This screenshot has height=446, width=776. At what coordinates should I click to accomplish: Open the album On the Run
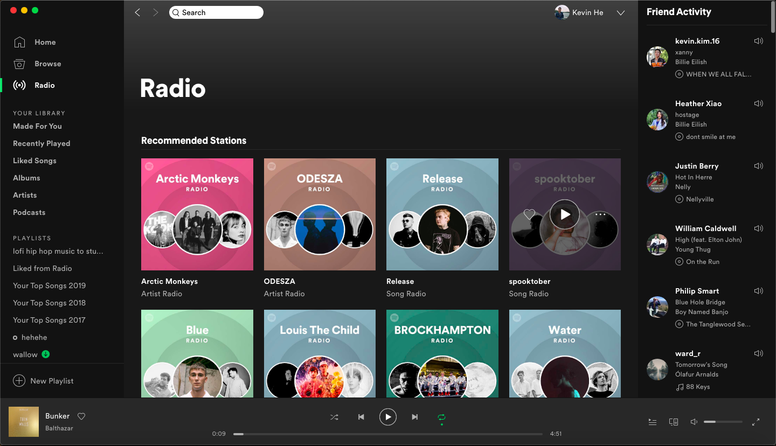(703, 262)
